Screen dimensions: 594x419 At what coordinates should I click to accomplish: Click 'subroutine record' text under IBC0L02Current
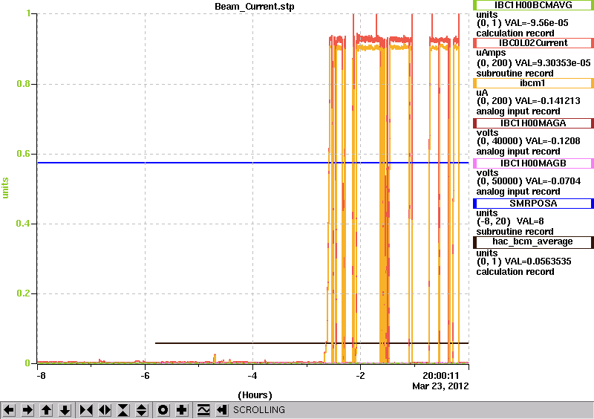coord(515,74)
